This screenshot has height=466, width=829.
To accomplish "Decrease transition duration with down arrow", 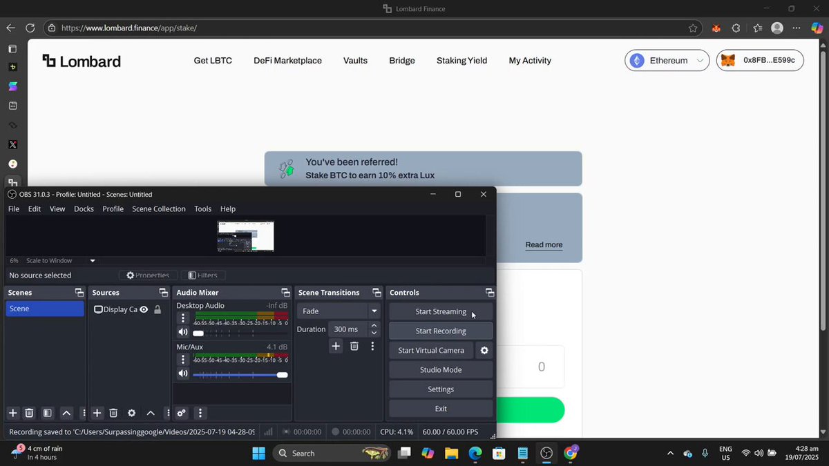I will pos(374,333).
